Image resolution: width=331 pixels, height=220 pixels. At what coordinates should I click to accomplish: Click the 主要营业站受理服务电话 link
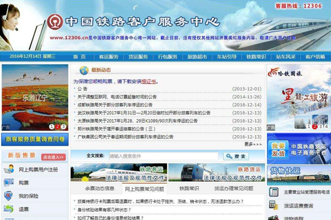pos(307,192)
